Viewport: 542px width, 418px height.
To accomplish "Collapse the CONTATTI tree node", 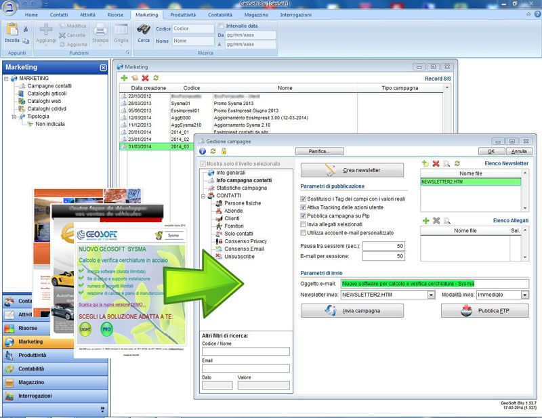I will 203,196.
